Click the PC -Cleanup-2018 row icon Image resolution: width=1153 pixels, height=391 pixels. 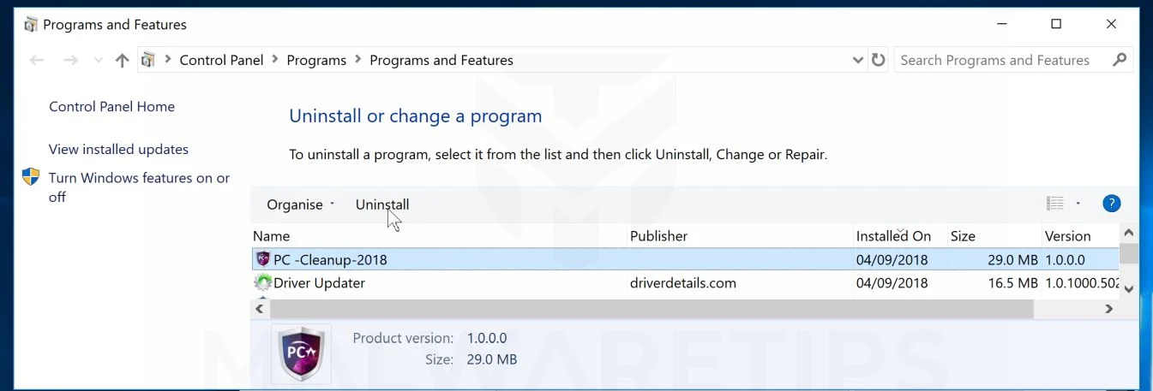tap(263, 259)
